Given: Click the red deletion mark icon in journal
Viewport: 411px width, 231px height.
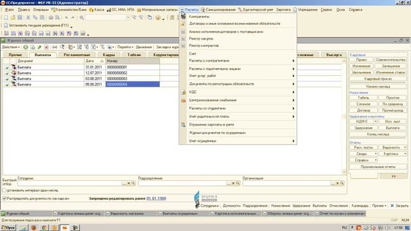Looking at the screenshot, I should [x=46, y=47].
